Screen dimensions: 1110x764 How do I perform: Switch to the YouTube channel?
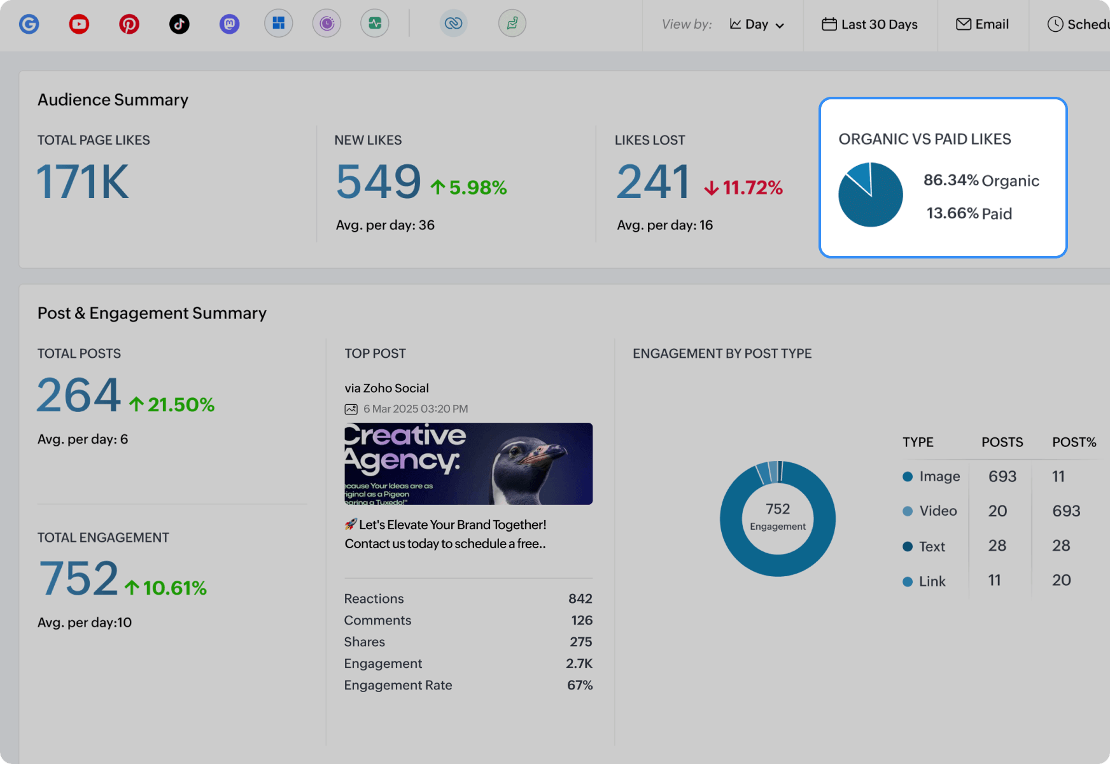(79, 24)
